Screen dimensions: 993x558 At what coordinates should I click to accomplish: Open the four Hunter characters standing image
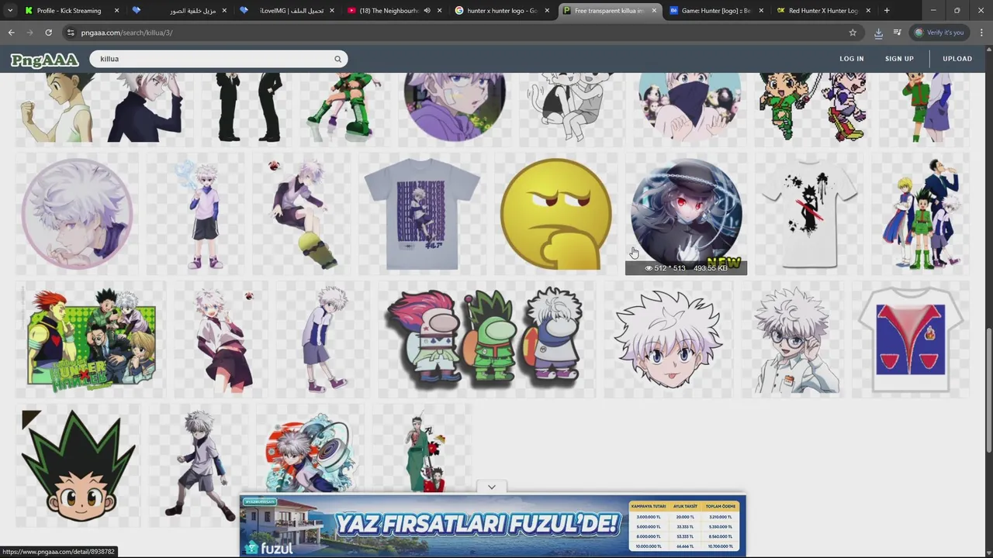click(x=920, y=214)
